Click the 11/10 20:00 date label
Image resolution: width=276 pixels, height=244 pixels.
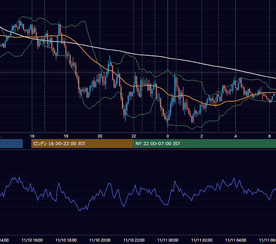pos(100,240)
